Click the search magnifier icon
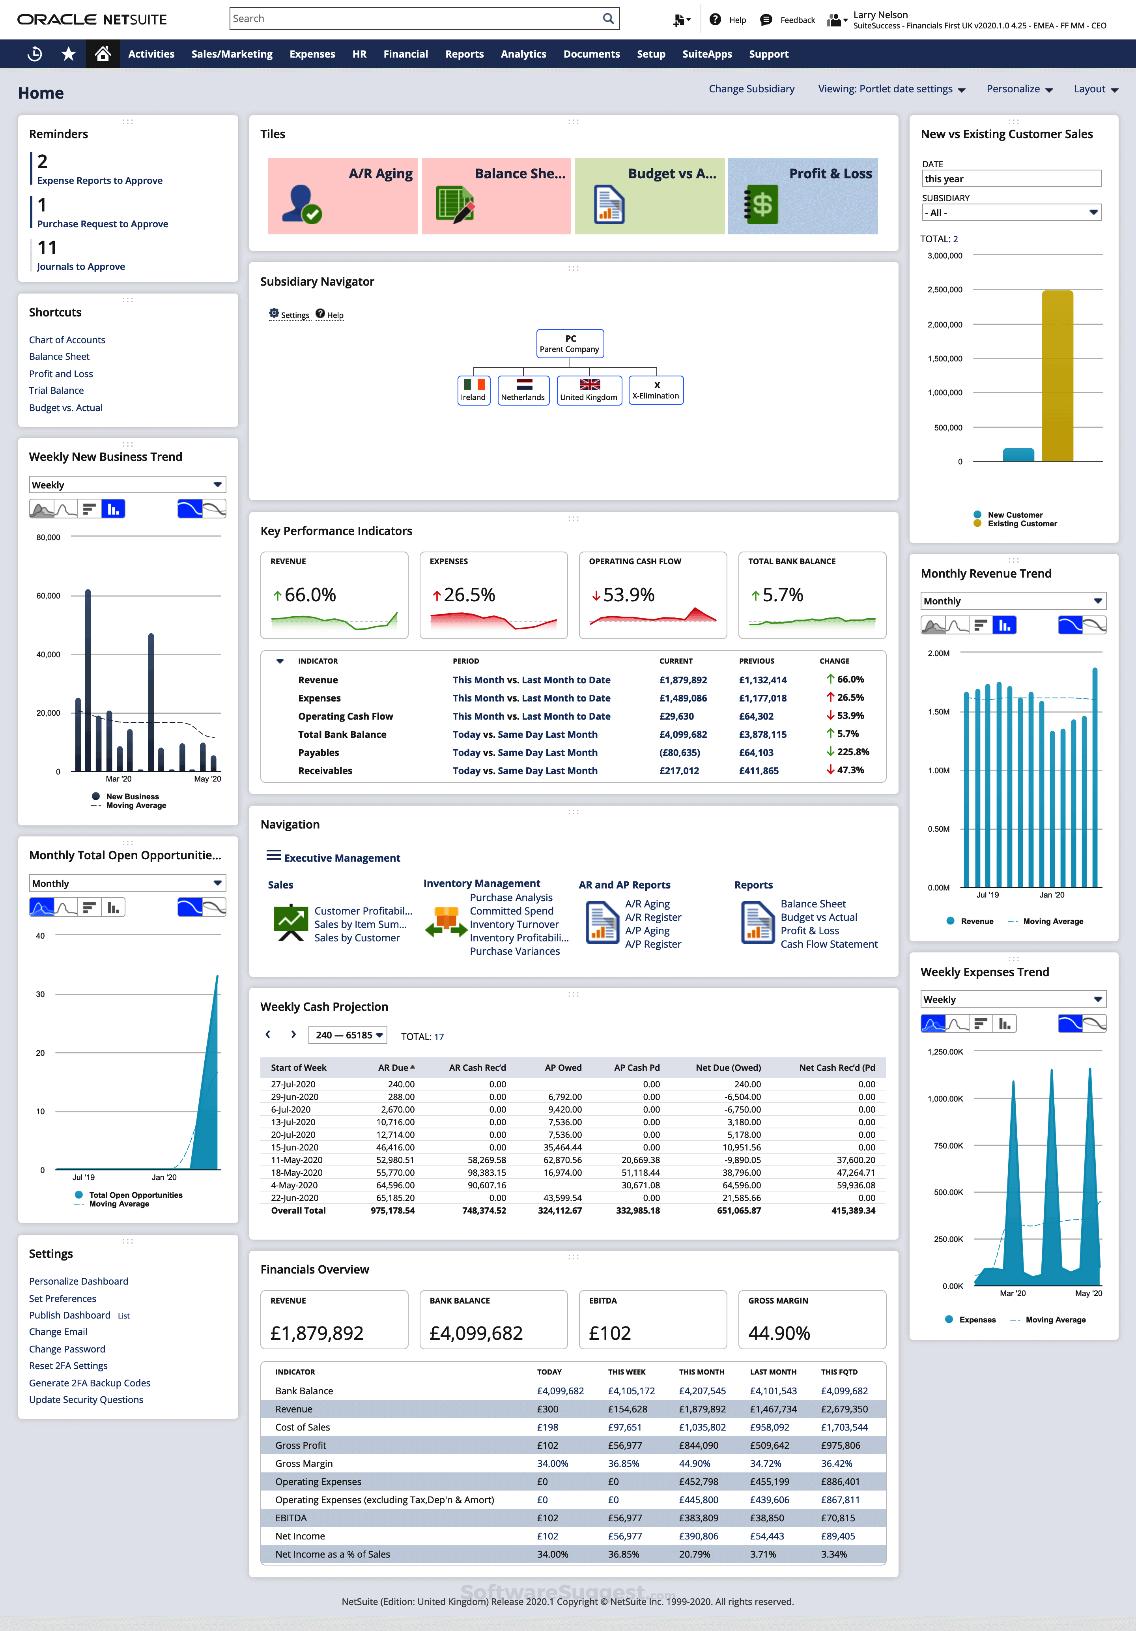Viewport: 1136px width, 1631px height. (608, 19)
